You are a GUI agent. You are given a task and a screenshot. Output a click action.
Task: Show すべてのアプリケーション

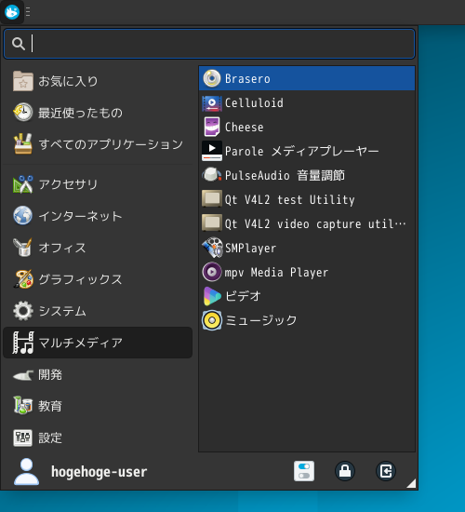point(98,144)
